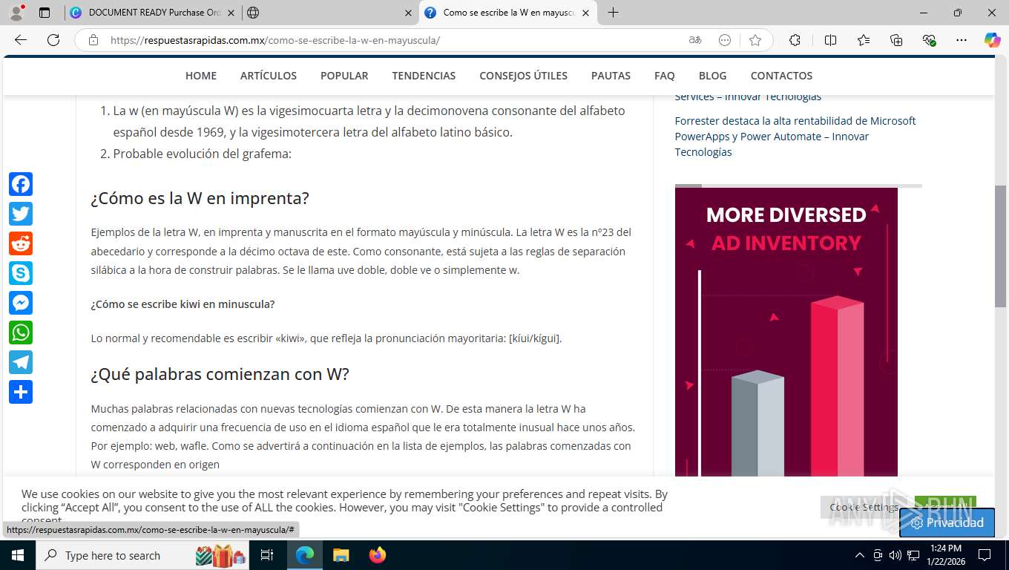Open Collections icon
The height and width of the screenshot is (570, 1009).
click(896, 40)
